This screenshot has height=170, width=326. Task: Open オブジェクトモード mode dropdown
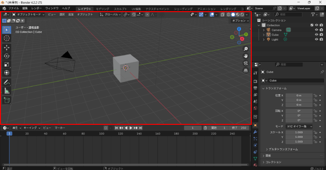click(28, 14)
